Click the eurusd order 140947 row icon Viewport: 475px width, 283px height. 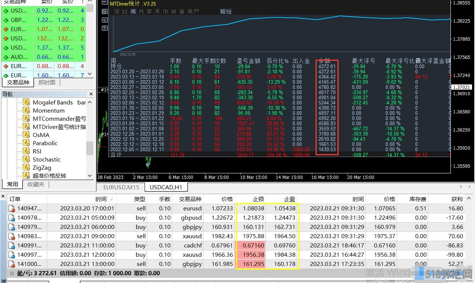pyautogui.click(x=12, y=209)
